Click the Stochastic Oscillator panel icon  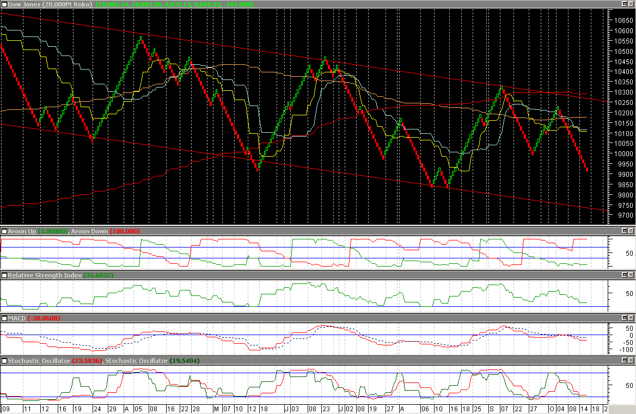click(x=4, y=361)
